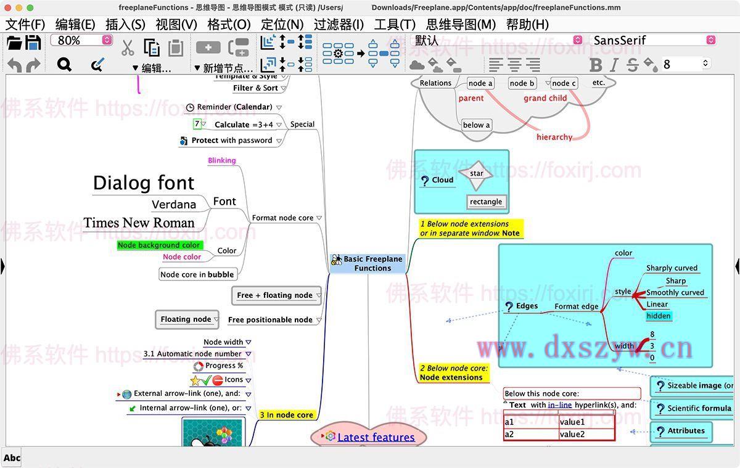Click the Abc box in status bar
This screenshot has width=740, height=468.
pyautogui.click(x=12, y=458)
